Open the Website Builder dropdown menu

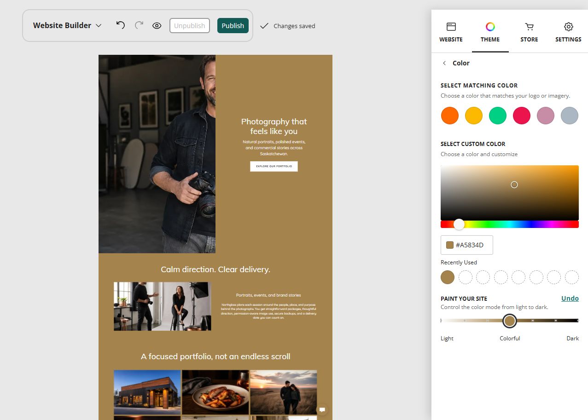67,25
